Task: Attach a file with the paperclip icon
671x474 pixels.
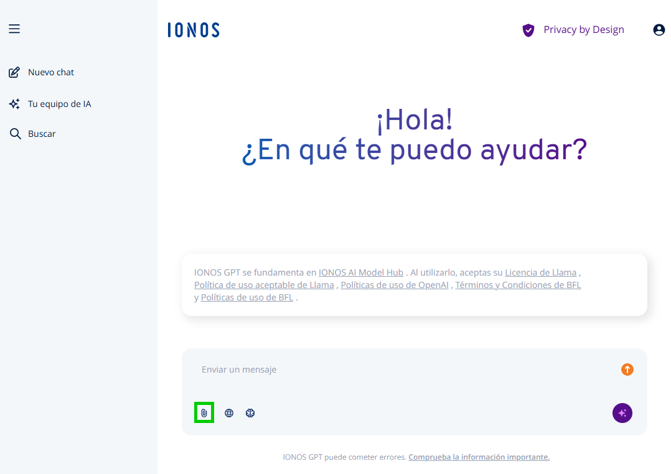Action: (x=204, y=413)
